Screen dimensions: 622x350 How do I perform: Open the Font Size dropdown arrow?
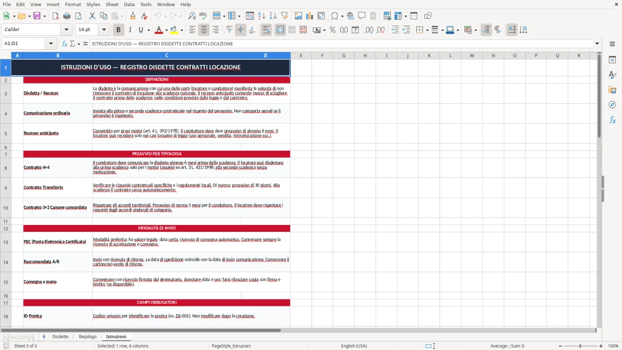104,30
